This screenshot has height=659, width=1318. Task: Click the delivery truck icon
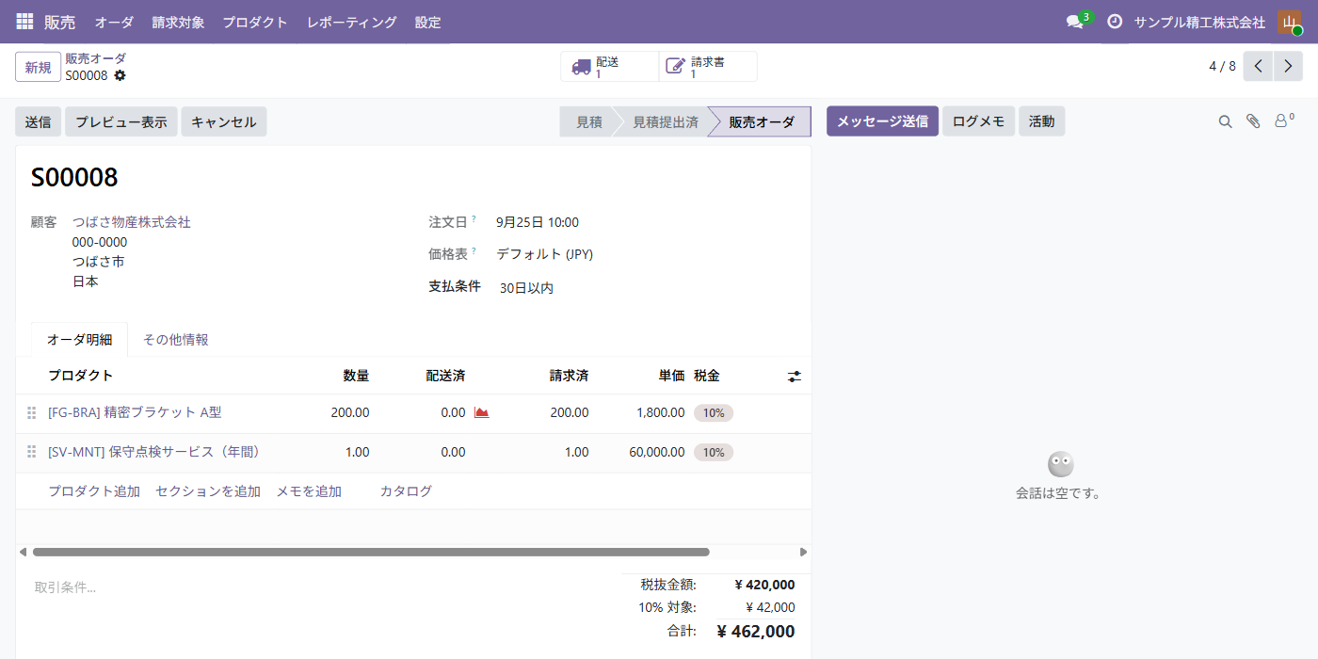(x=582, y=67)
